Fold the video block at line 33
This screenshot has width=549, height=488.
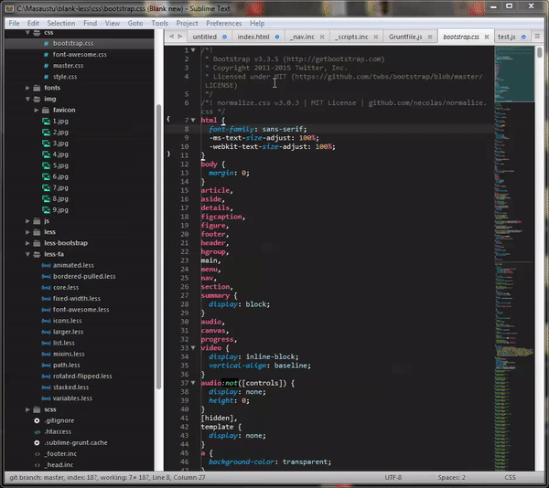(193, 348)
